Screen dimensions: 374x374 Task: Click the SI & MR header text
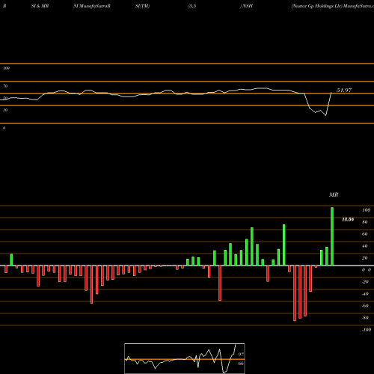coord(40,6)
